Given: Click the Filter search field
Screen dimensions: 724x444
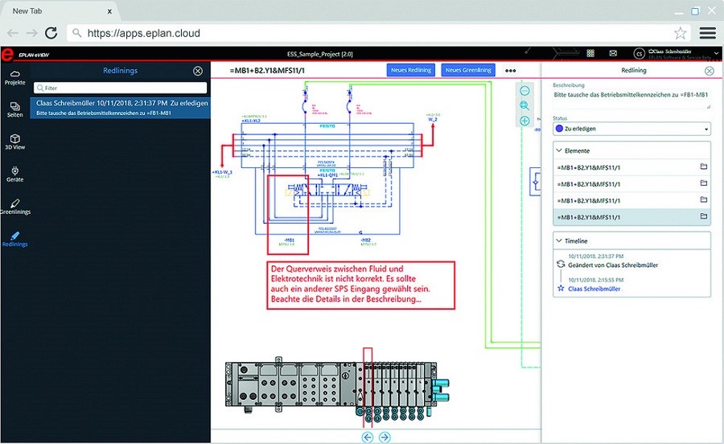Looking at the screenshot, I should pos(121,88).
